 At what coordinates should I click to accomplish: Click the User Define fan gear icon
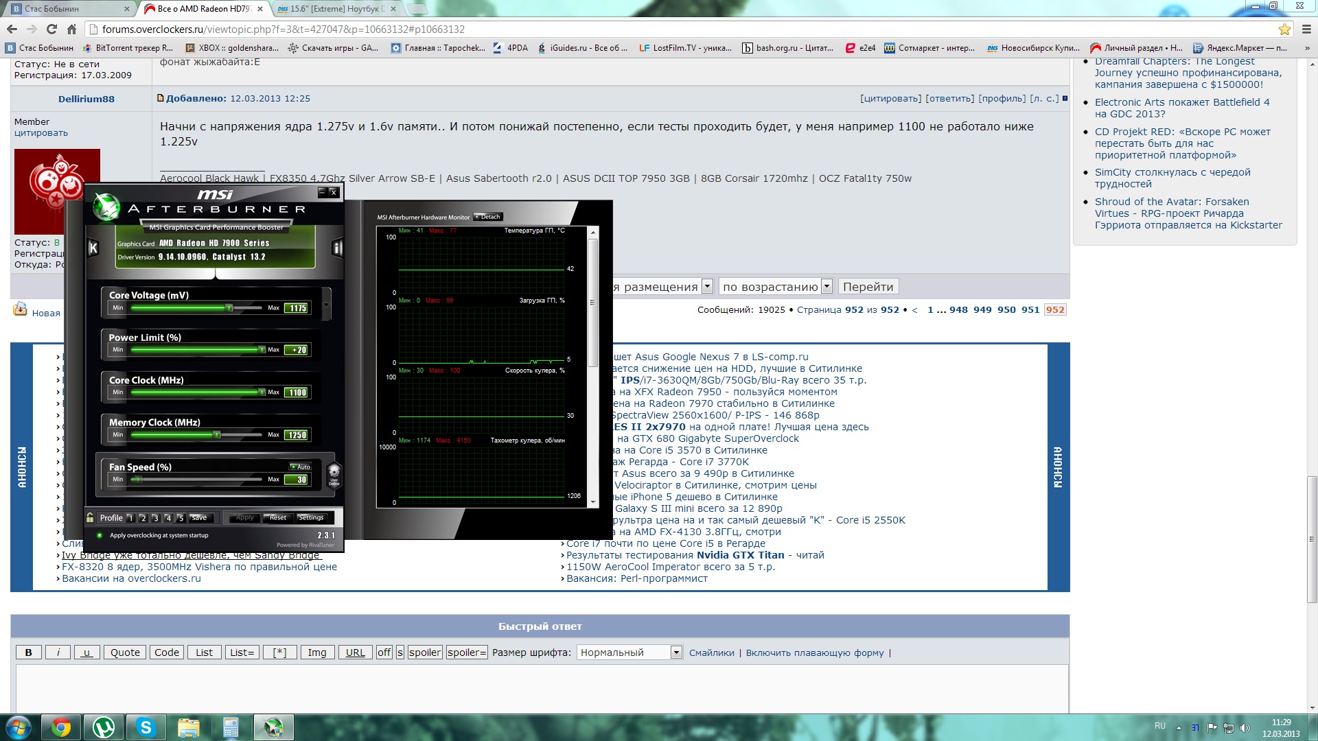pyautogui.click(x=334, y=473)
